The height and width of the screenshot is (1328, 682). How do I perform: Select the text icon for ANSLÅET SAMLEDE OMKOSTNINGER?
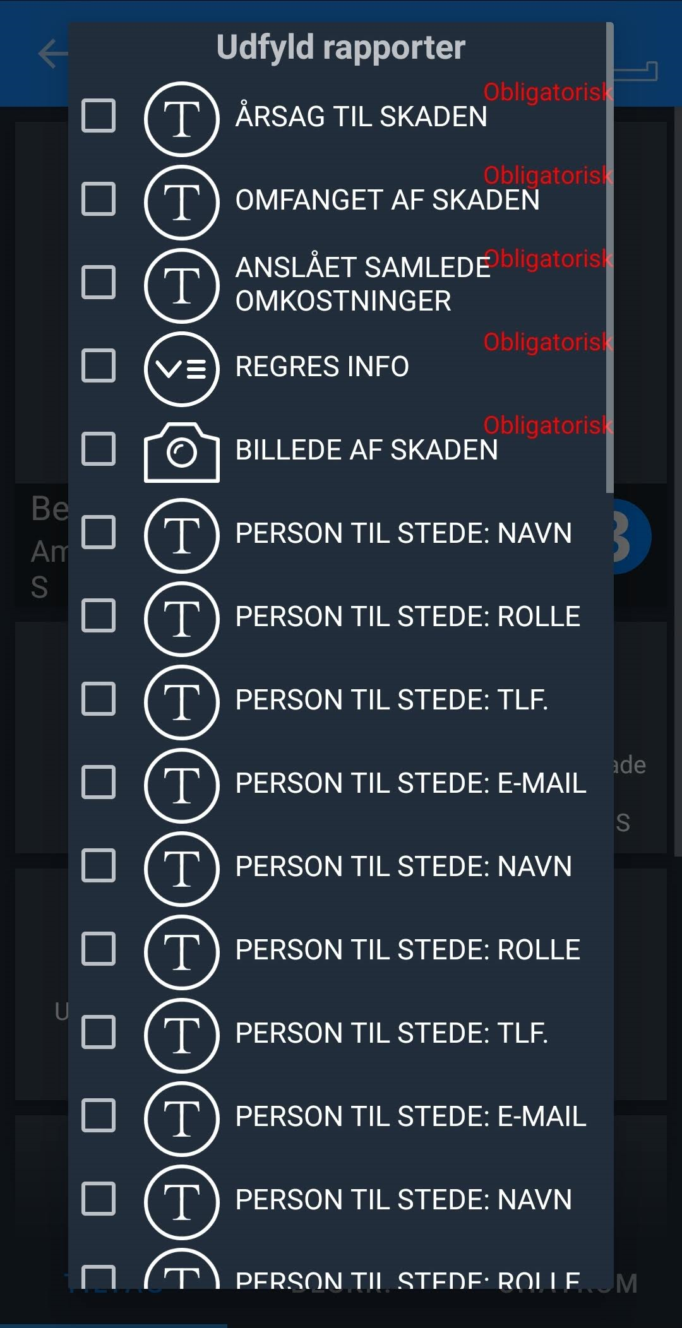(182, 285)
